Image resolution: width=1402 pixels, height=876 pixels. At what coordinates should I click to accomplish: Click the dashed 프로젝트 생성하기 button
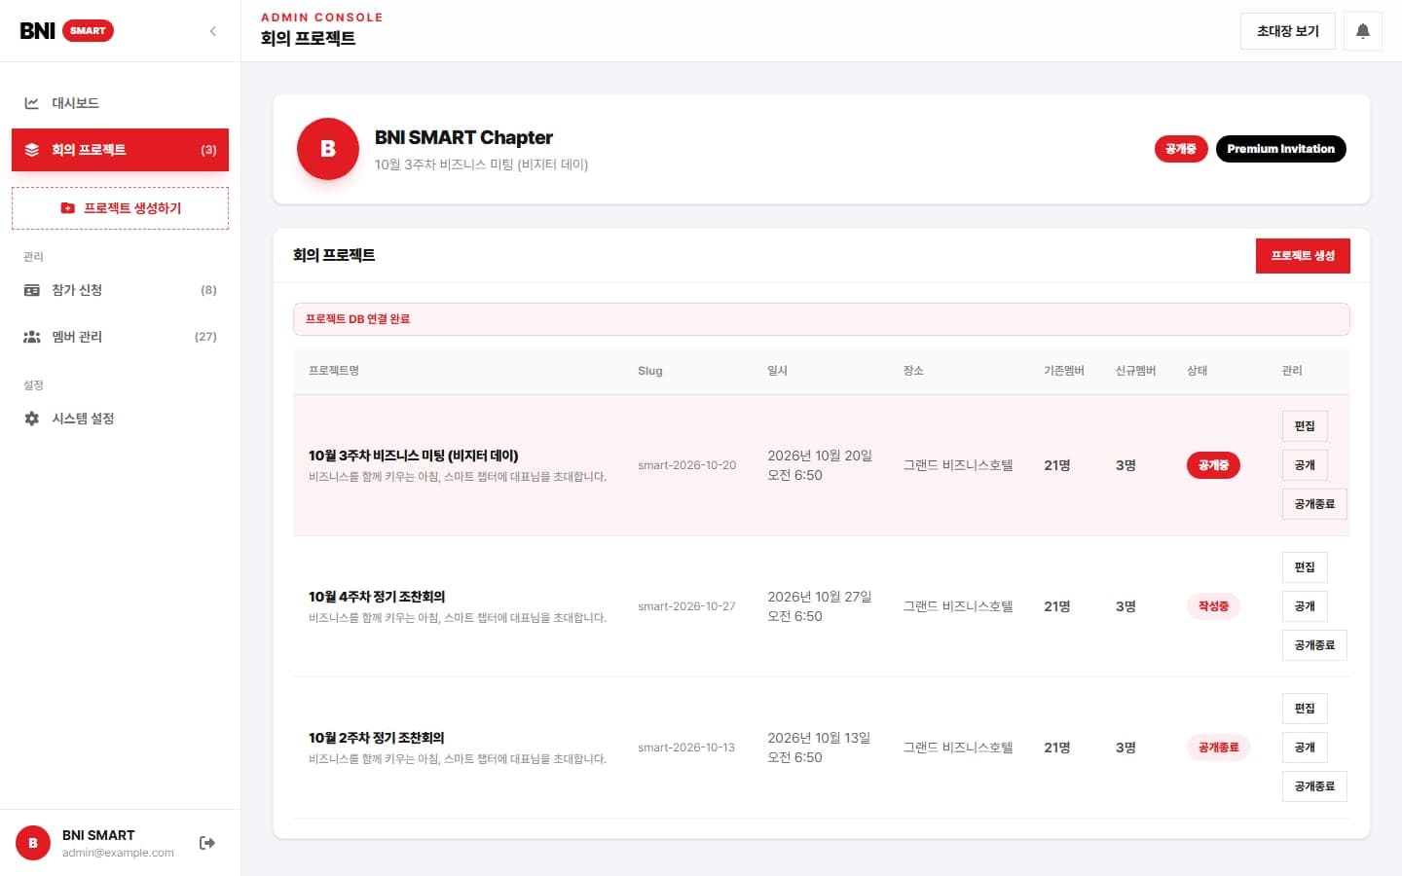120,208
